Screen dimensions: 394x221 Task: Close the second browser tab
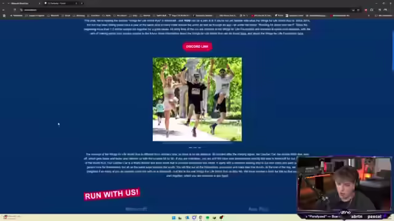(x=76, y=3)
